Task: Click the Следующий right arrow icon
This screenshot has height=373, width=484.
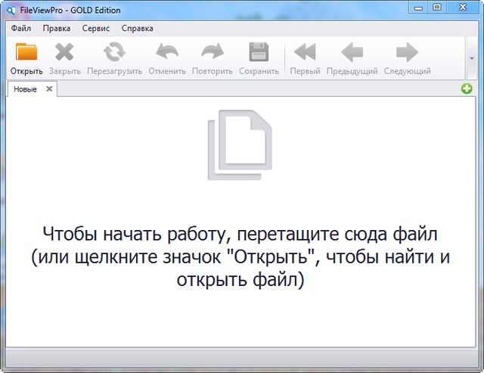Action: 407,53
